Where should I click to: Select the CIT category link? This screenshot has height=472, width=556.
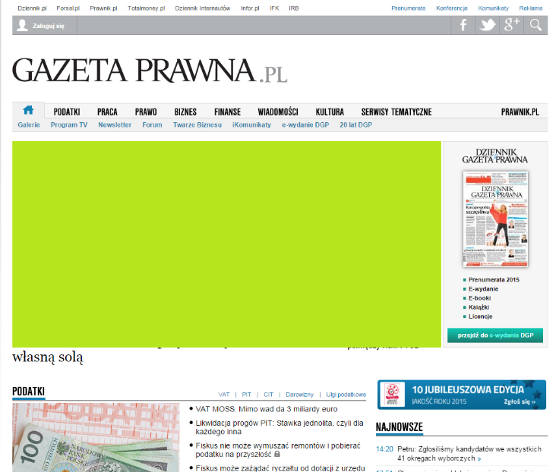point(268,395)
